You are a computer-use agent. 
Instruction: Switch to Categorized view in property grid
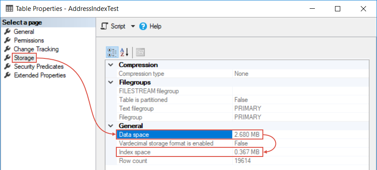[112, 52]
